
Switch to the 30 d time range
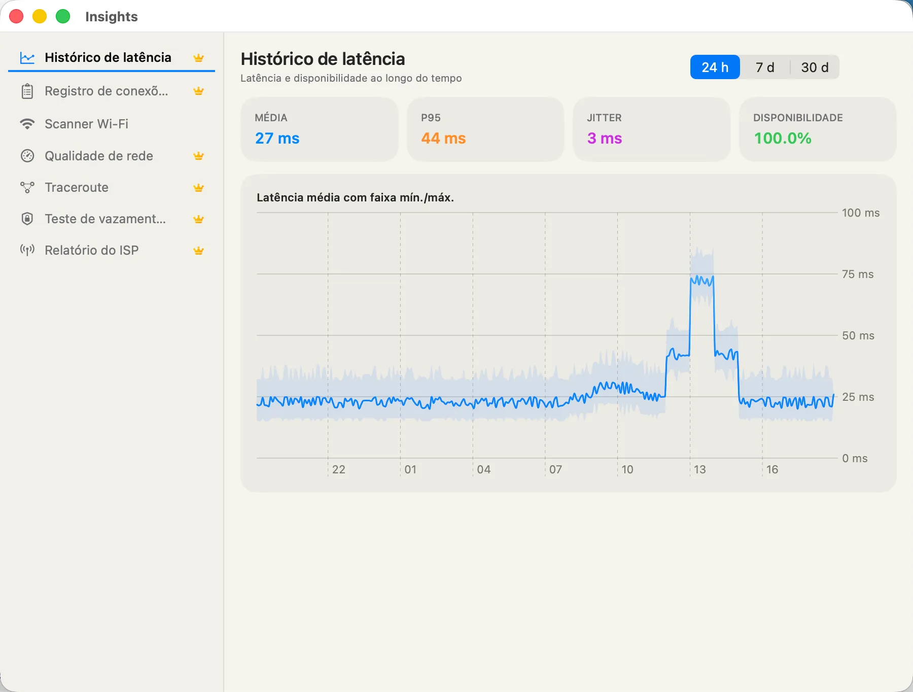tap(815, 67)
